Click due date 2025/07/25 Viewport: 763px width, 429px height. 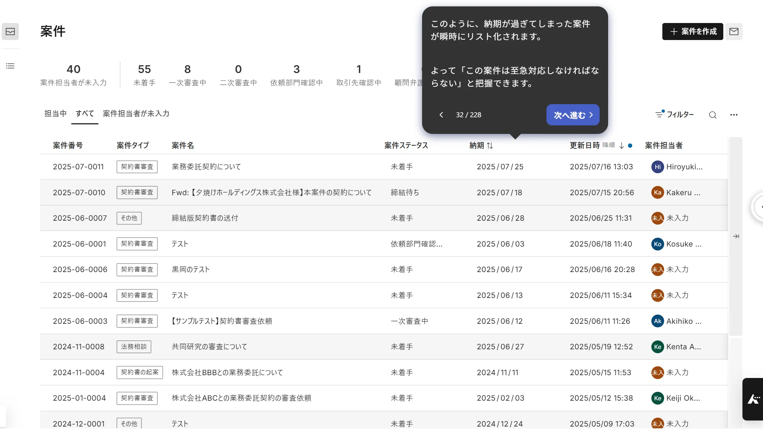point(500,167)
